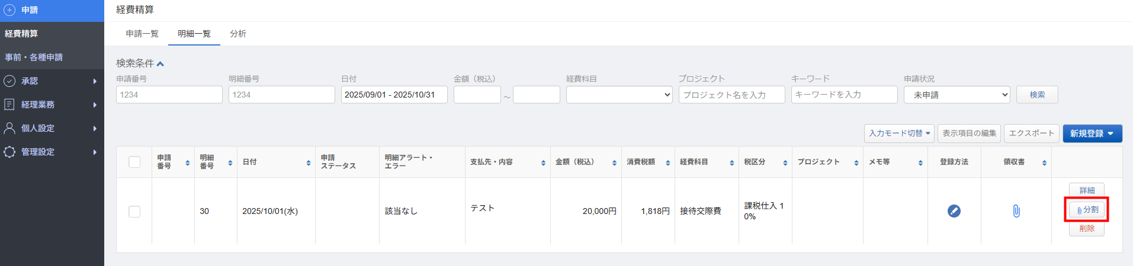Click the 検索 search button
This screenshot has height=266, width=1133.
point(1036,95)
